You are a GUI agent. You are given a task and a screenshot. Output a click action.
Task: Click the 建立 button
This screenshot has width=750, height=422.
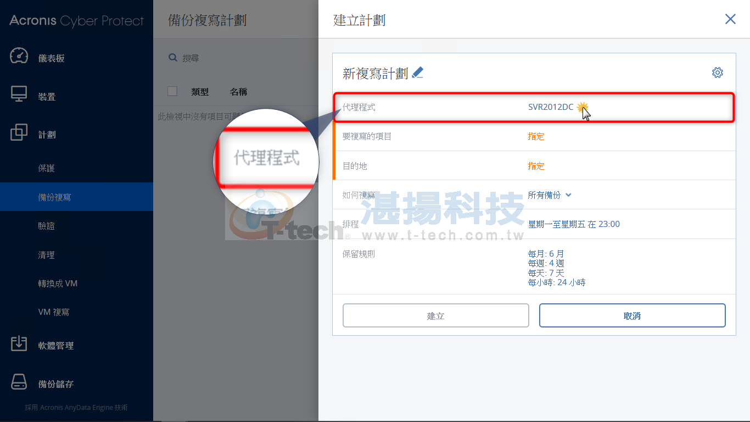(x=436, y=315)
